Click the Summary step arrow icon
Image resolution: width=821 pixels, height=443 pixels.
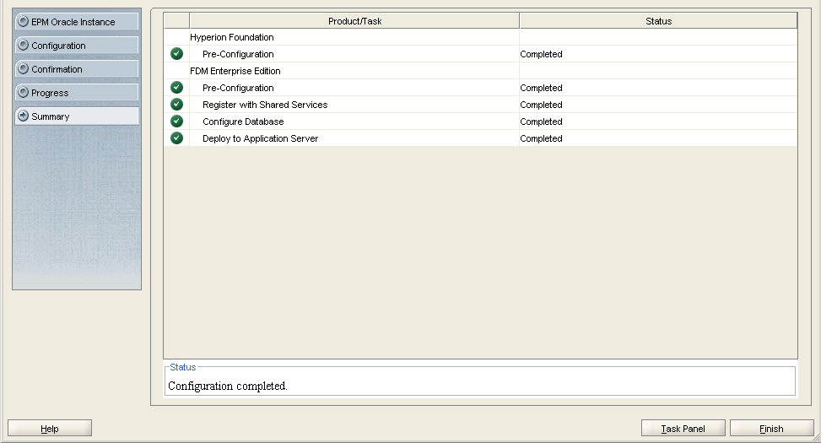click(x=23, y=116)
